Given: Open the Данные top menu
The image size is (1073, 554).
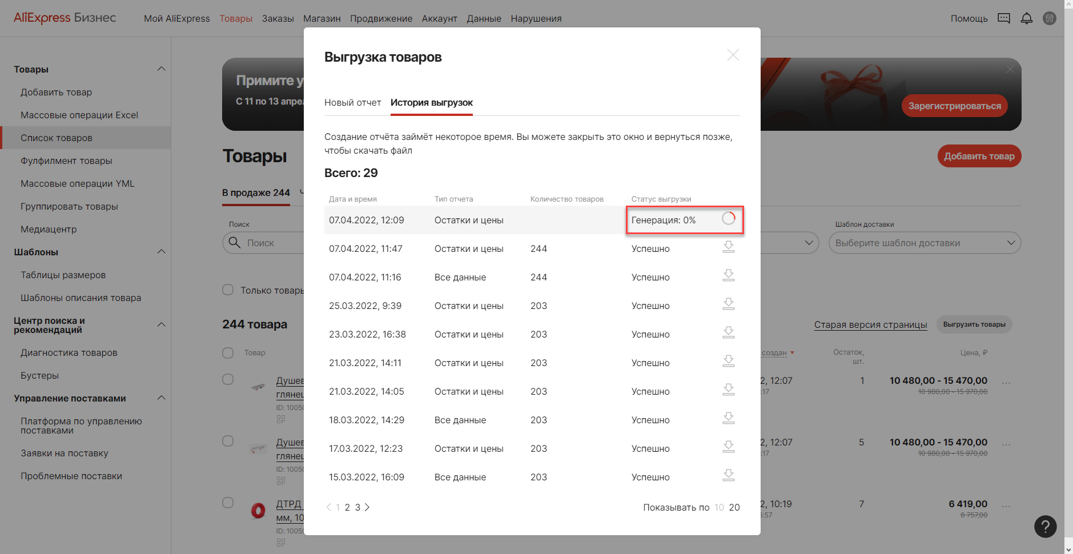Looking at the screenshot, I should pyautogui.click(x=484, y=18).
